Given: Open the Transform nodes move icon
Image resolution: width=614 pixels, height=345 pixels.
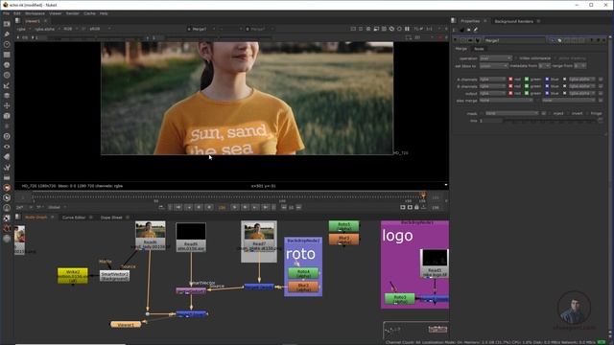Looking at the screenshot, I should tap(7, 105).
